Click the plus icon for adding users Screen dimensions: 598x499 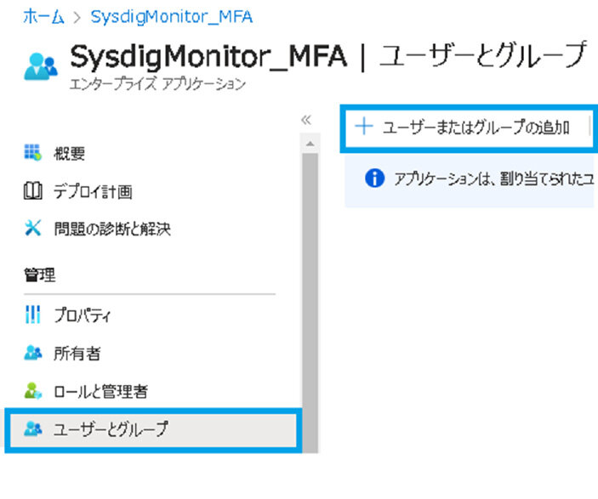(364, 128)
